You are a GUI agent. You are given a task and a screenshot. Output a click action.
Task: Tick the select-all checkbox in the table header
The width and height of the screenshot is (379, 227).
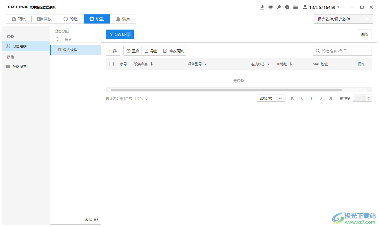click(x=111, y=64)
